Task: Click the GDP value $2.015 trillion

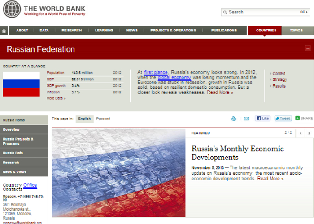Action: [83, 79]
